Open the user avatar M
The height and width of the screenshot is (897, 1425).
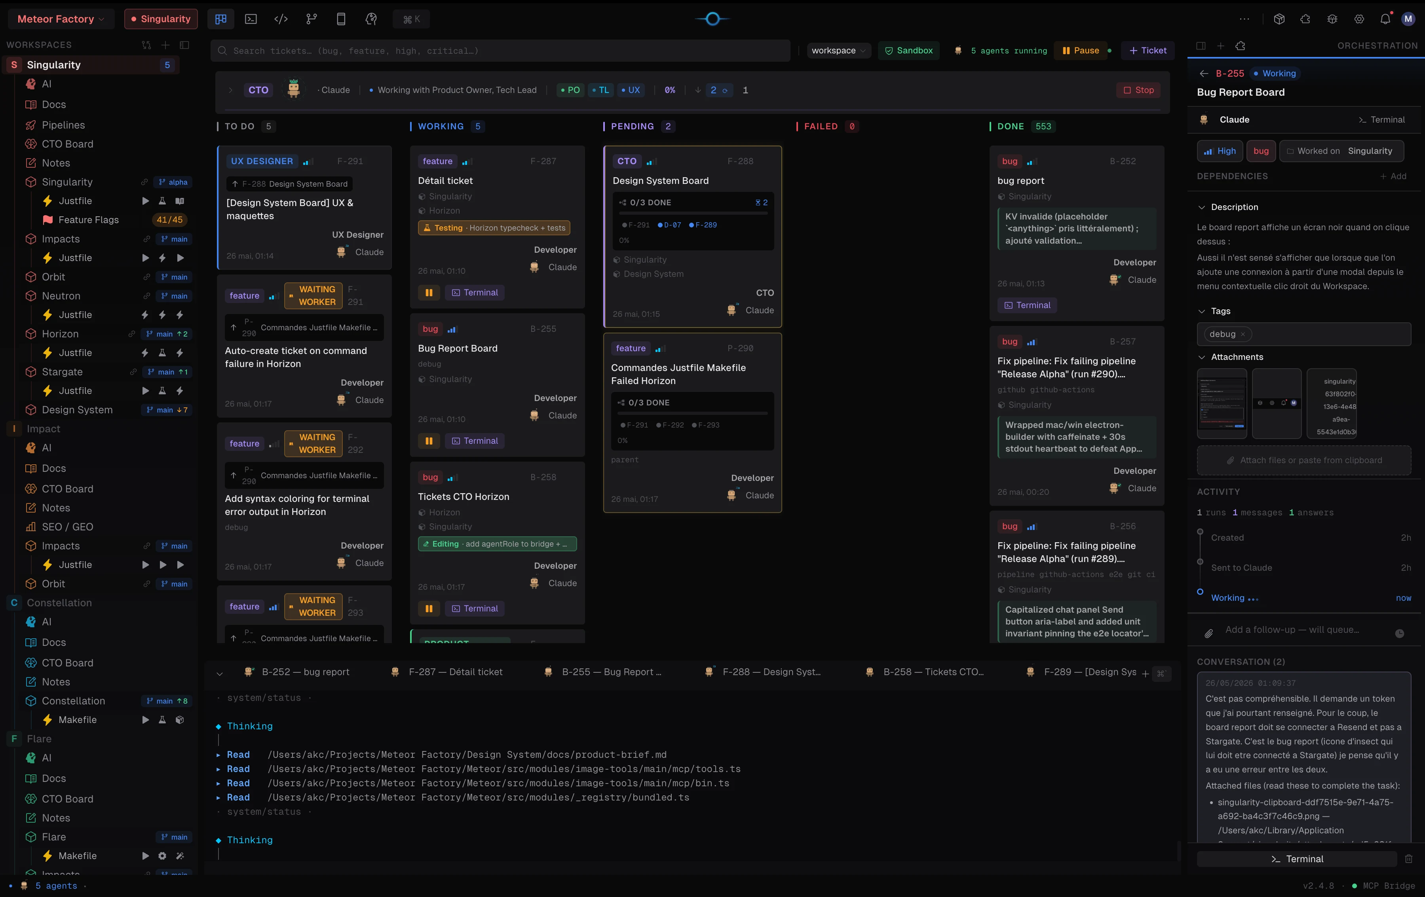1408,19
